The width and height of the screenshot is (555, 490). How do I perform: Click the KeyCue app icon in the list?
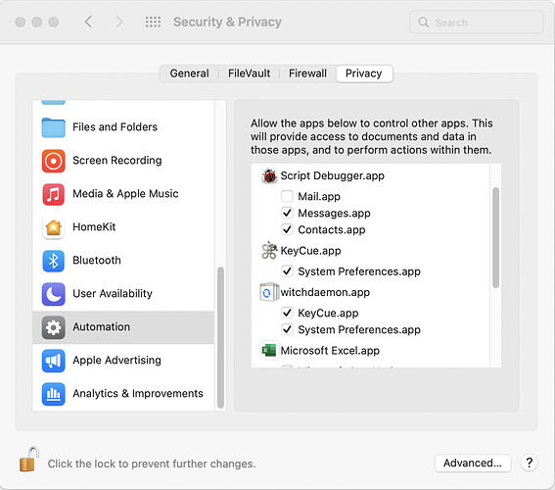click(269, 251)
